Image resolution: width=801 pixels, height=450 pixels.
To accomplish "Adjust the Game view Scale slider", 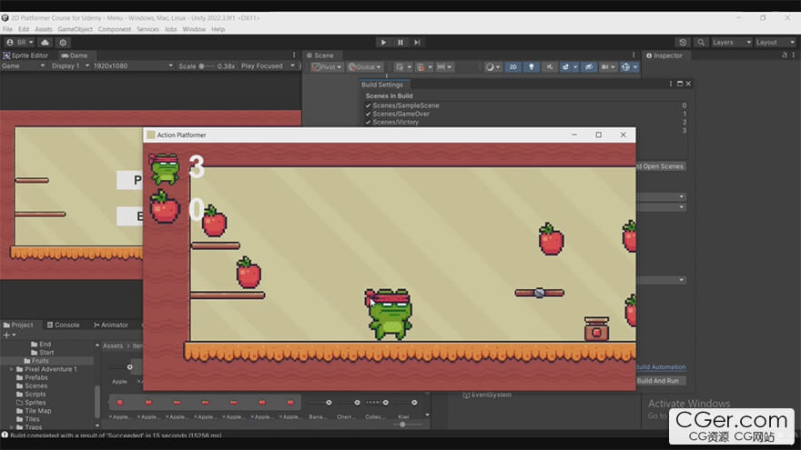I will tap(206, 66).
